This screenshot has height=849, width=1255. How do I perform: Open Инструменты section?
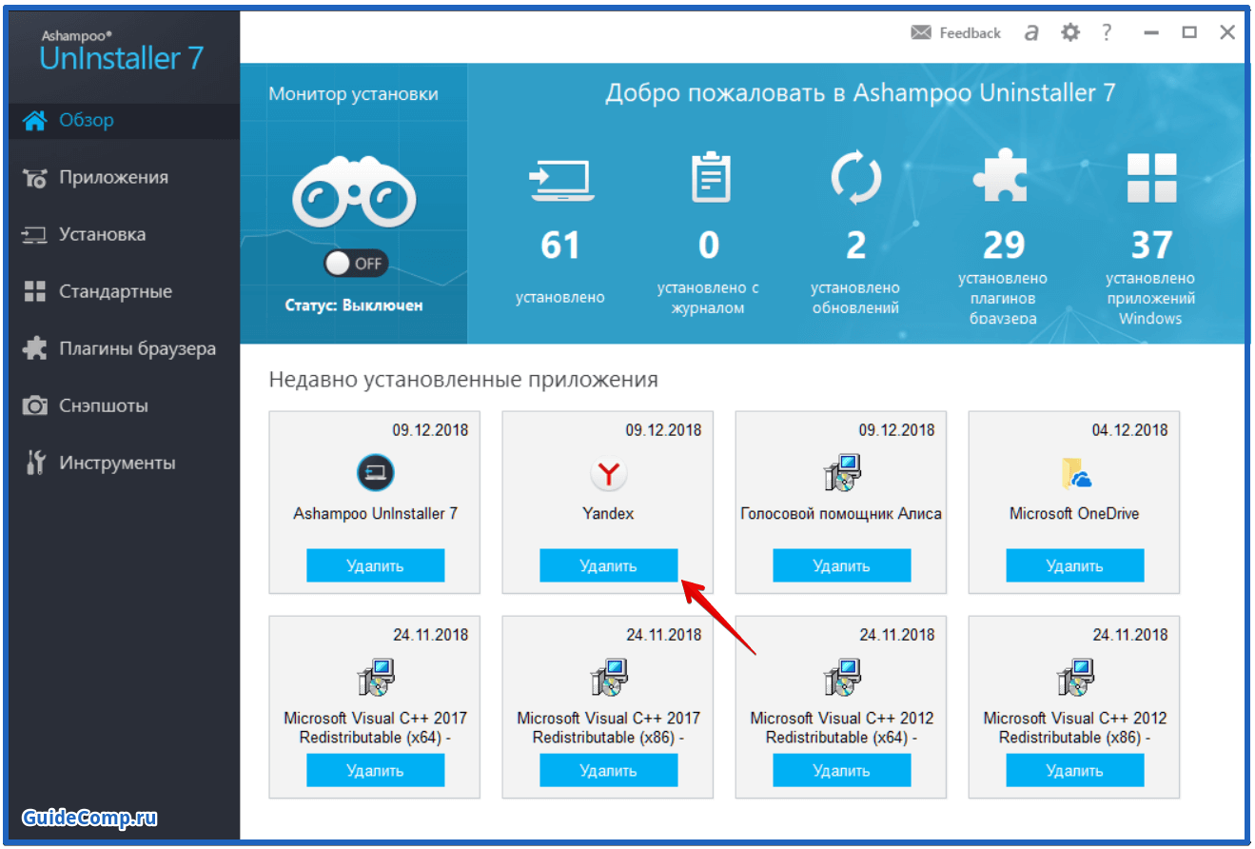click(124, 463)
